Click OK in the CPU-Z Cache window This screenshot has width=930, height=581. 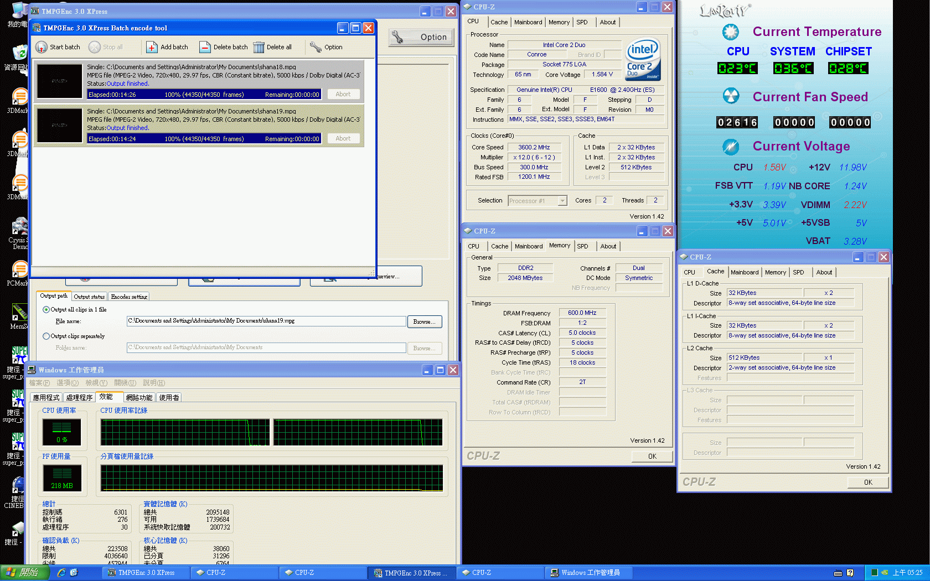(x=868, y=483)
